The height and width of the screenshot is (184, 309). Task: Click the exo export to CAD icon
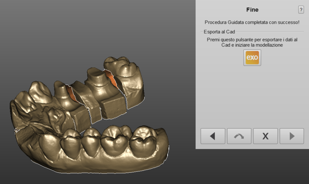point(252,58)
